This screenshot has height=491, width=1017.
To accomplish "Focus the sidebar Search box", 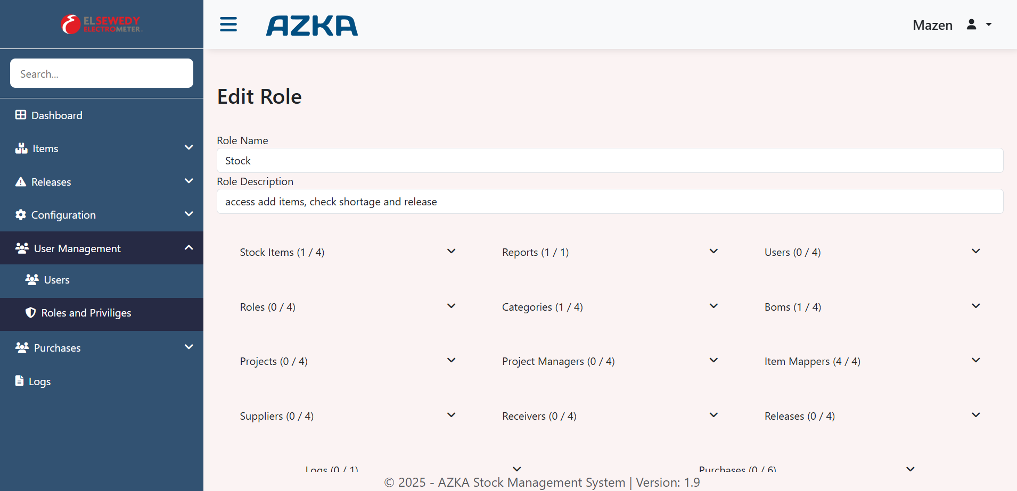I will tap(101, 73).
